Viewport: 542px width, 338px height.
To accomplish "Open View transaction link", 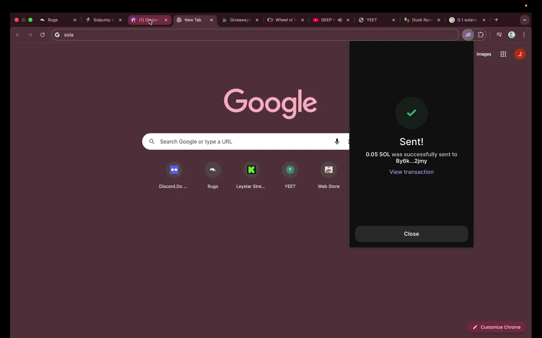I will pyautogui.click(x=411, y=172).
